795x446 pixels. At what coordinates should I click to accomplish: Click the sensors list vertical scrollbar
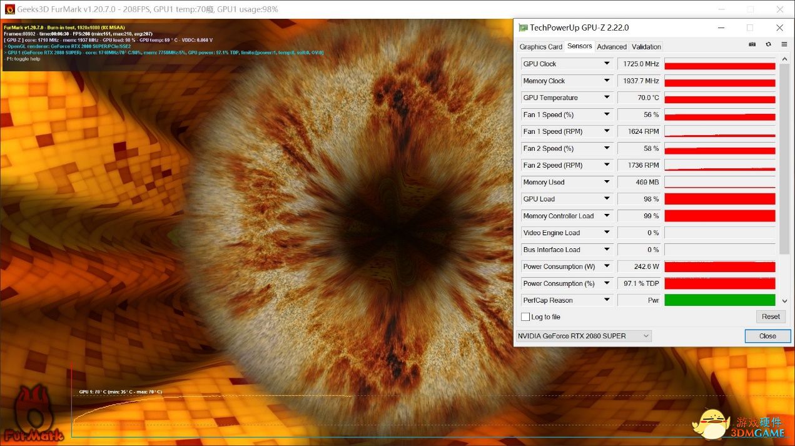tap(784, 159)
